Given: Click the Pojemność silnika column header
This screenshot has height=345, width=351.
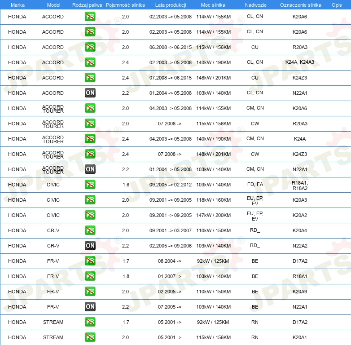Looking at the screenshot, I should 125,5.
